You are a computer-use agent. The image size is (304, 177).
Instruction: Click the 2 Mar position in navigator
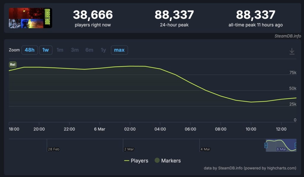(x=129, y=149)
